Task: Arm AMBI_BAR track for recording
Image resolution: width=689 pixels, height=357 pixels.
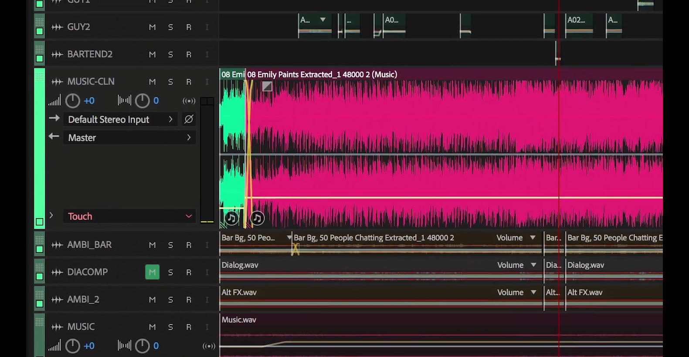Action: 189,245
